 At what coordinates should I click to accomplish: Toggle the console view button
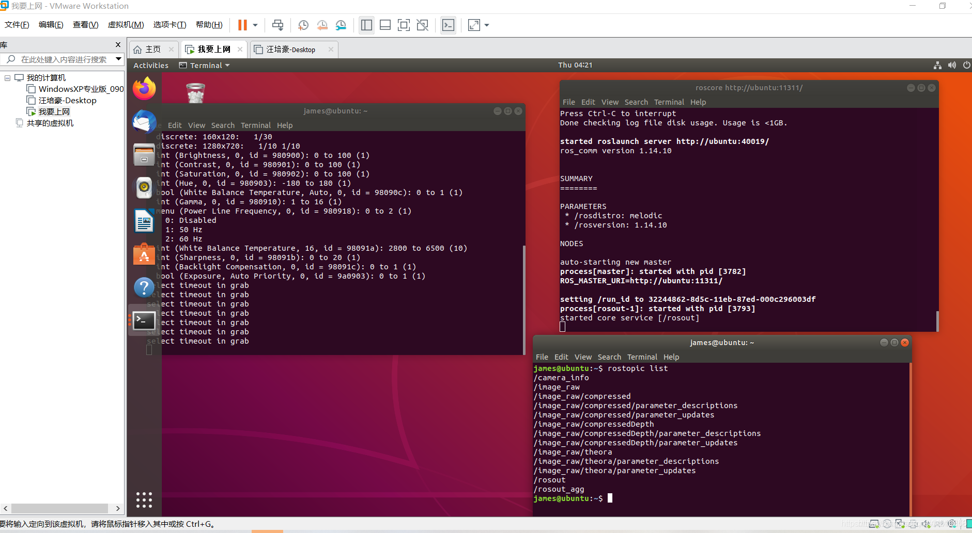tap(448, 25)
